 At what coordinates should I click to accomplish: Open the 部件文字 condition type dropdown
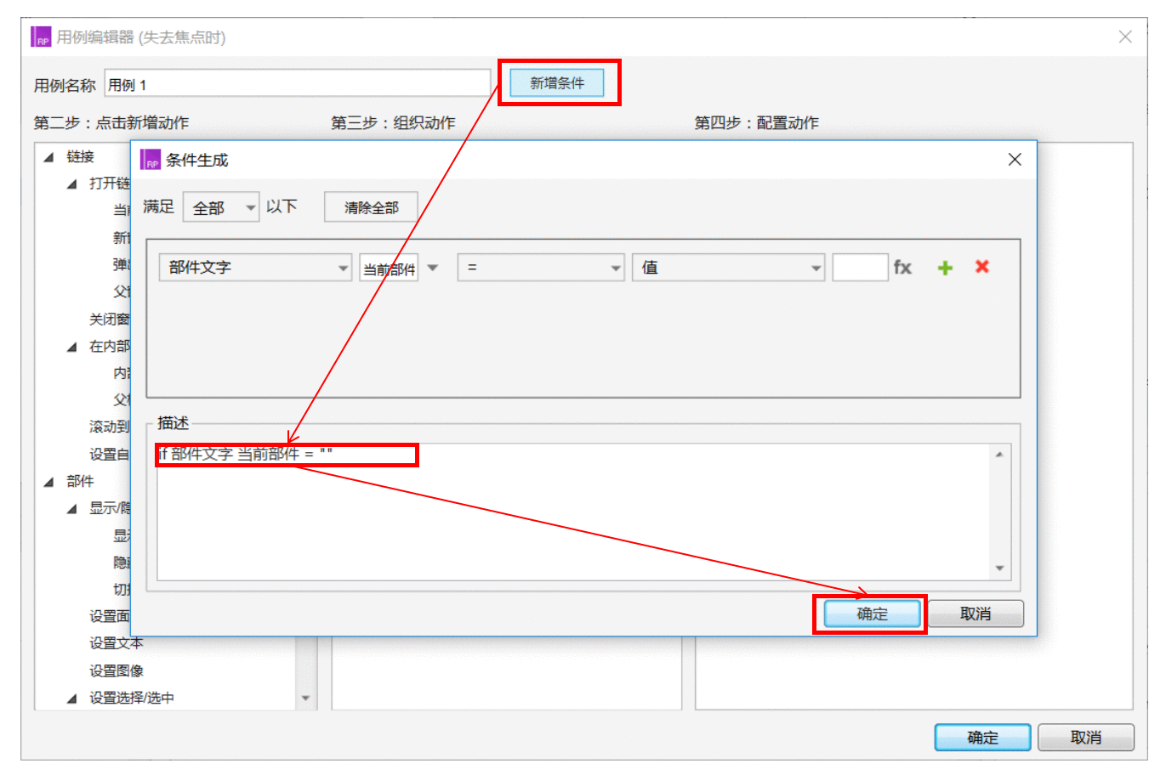(x=255, y=268)
